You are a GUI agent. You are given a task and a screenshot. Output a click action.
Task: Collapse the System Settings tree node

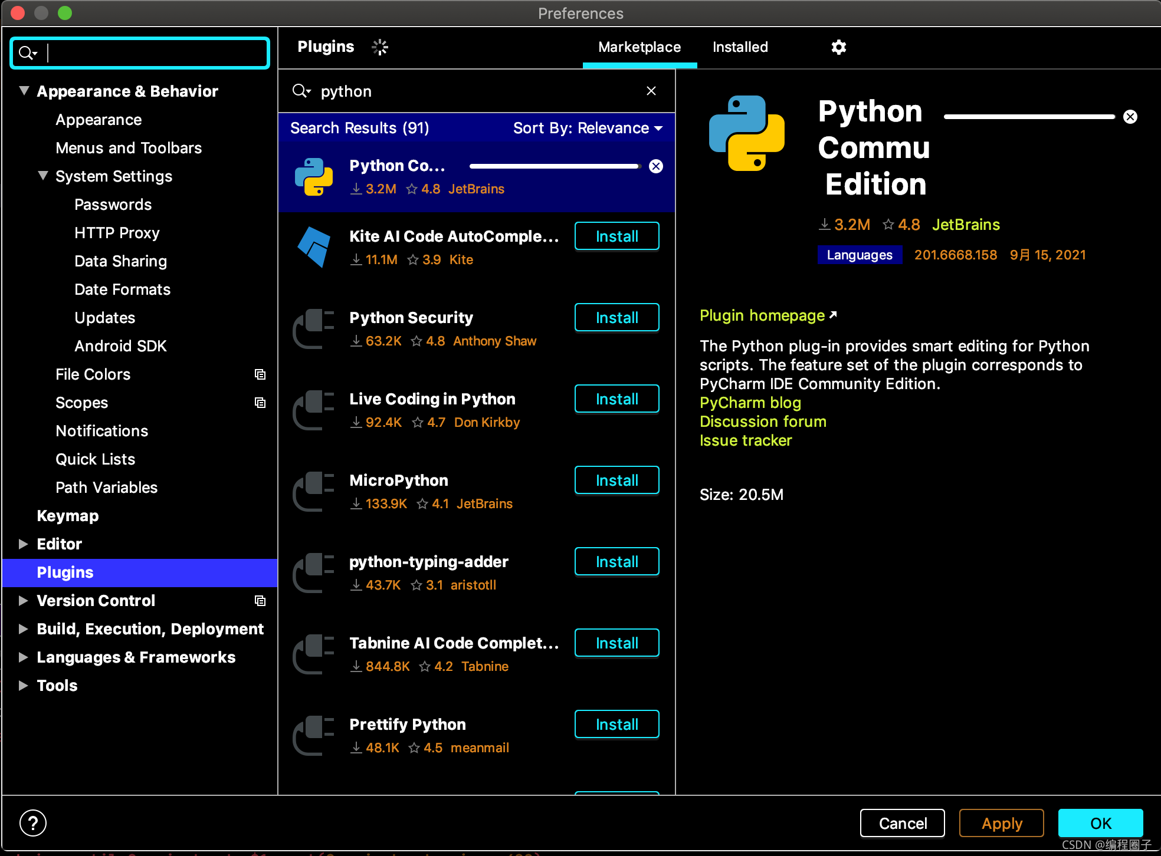tap(43, 176)
